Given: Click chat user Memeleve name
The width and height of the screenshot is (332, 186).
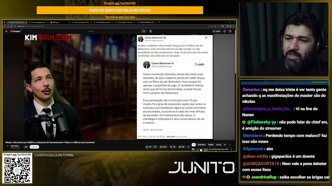Looking at the screenshot, I should click(x=253, y=136).
